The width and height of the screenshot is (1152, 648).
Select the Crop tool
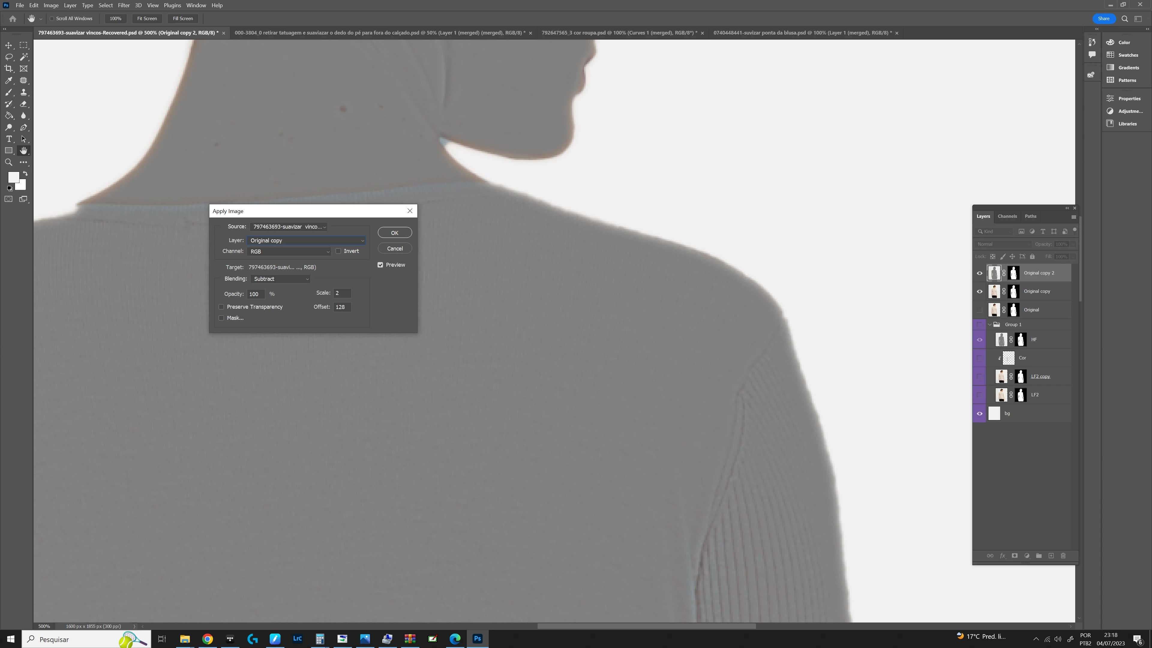coord(8,68)
